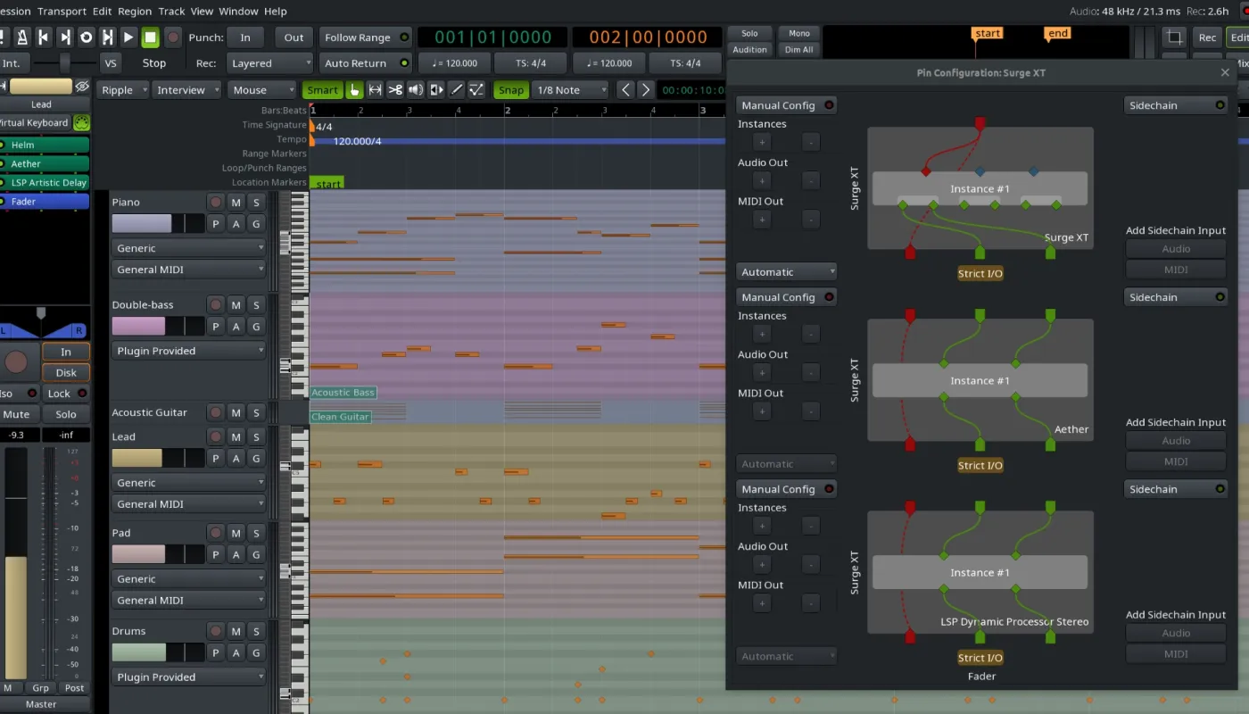Close the Pin Configuration: Surge XT window
Screen dimensions: 1249x714
click(1225, 72)
